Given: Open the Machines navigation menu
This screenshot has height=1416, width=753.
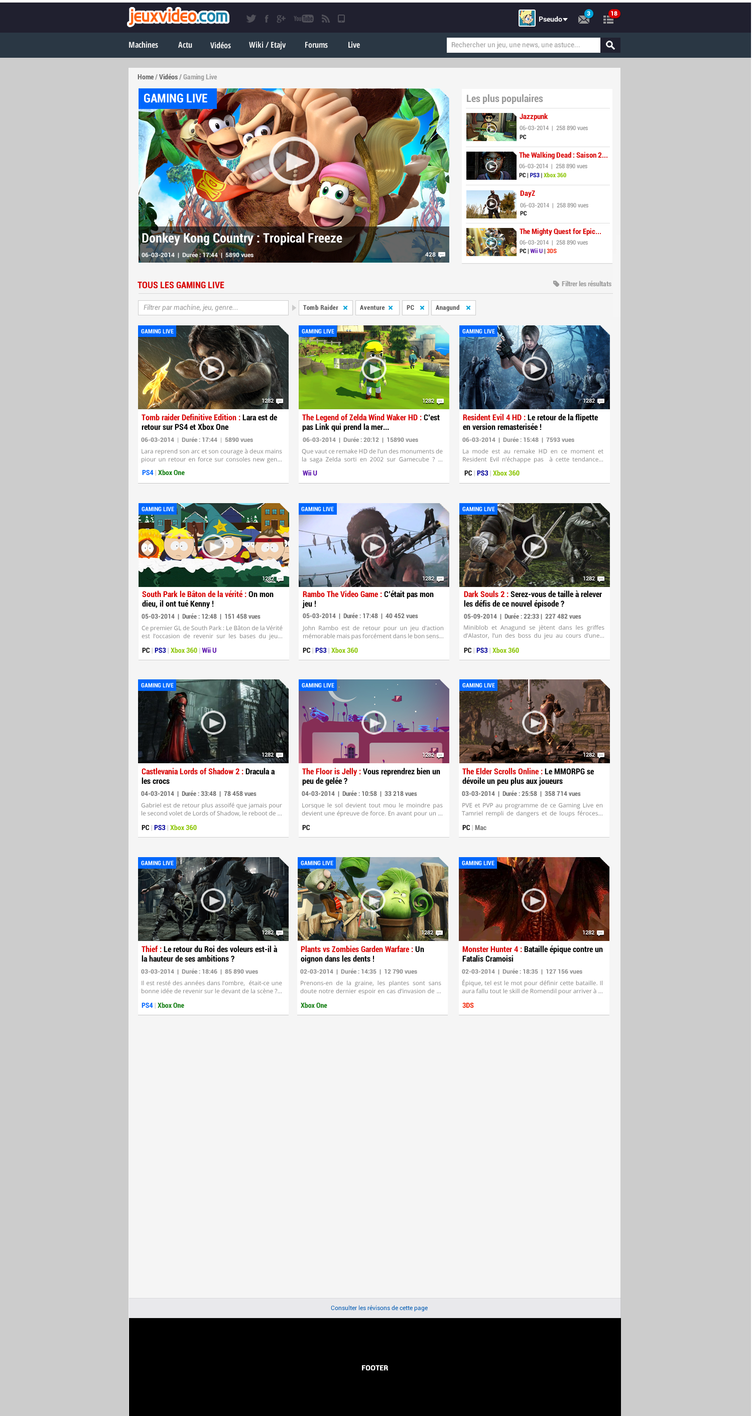Looking at the screenshot, I should pos(143,45).
